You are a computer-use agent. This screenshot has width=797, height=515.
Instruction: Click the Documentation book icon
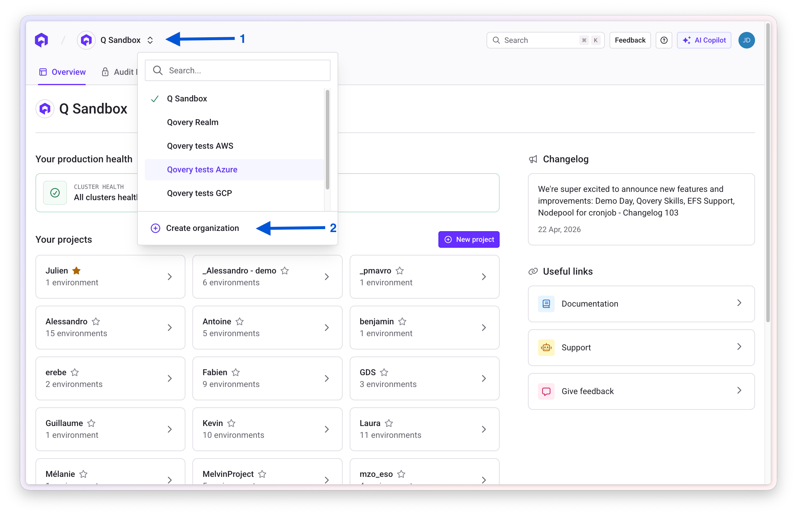pyautogui.click(x=546, y=304)
